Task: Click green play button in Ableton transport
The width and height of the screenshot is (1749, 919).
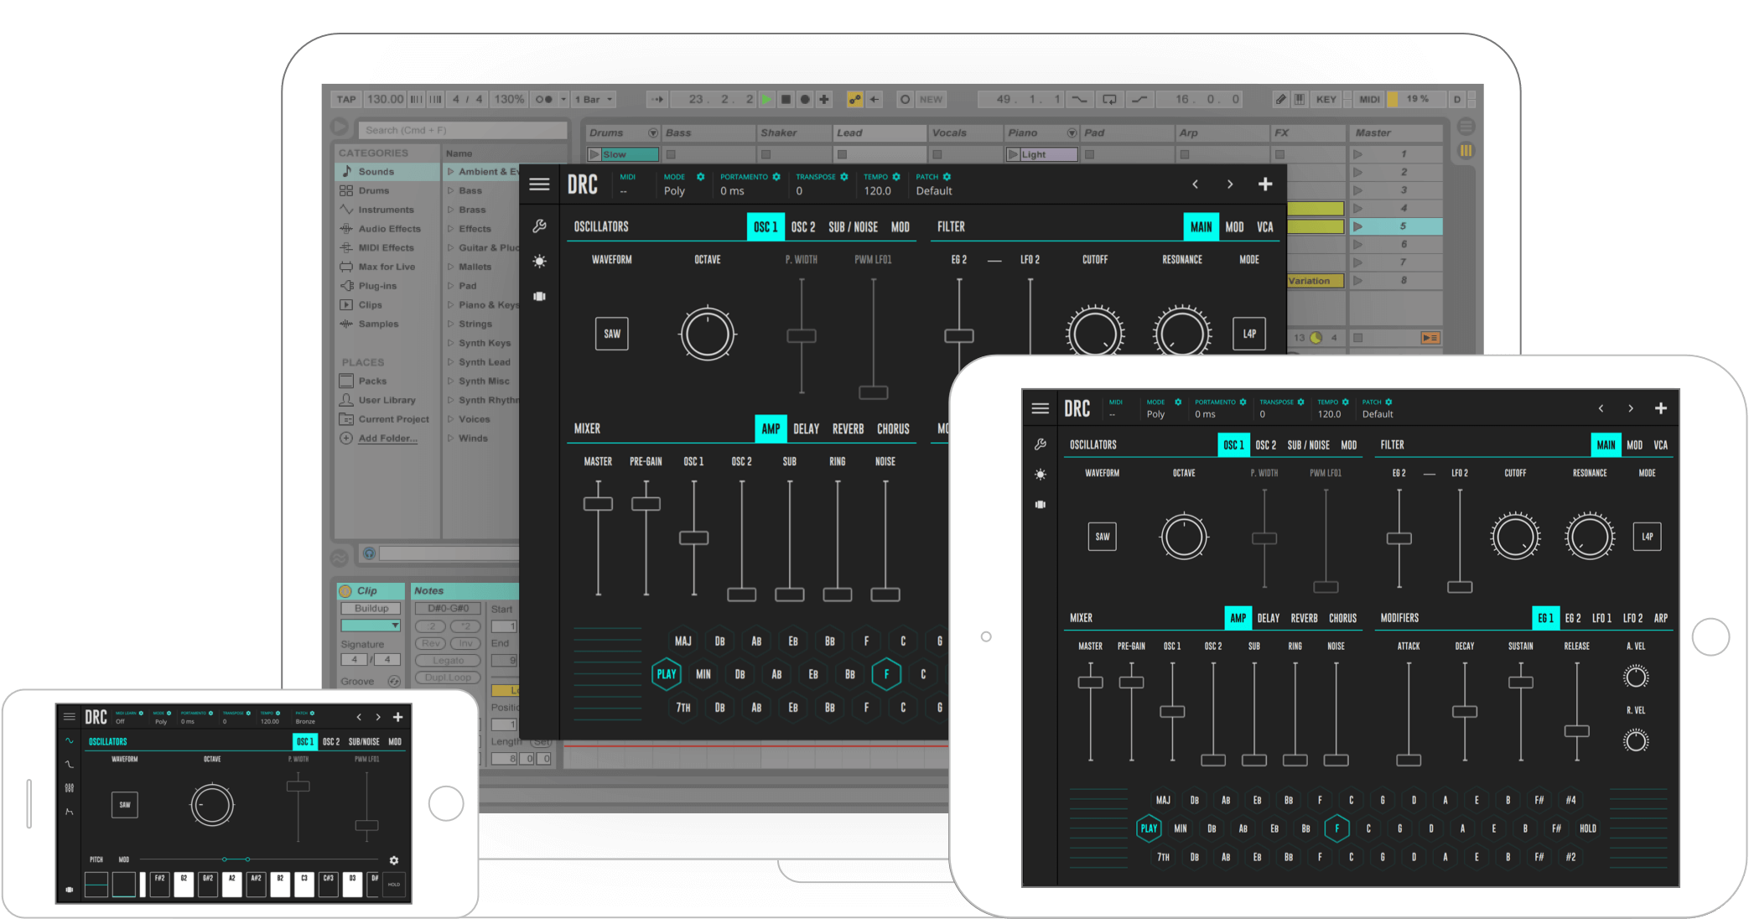Action: click(766, 99)
